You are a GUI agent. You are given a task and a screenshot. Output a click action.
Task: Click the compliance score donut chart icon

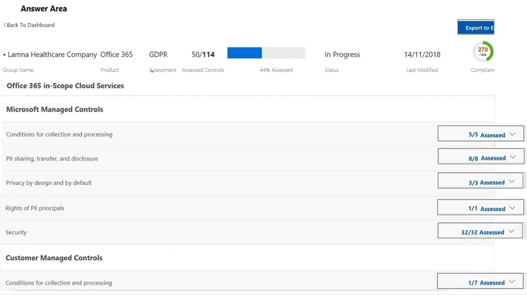click(x=482, y=52)
